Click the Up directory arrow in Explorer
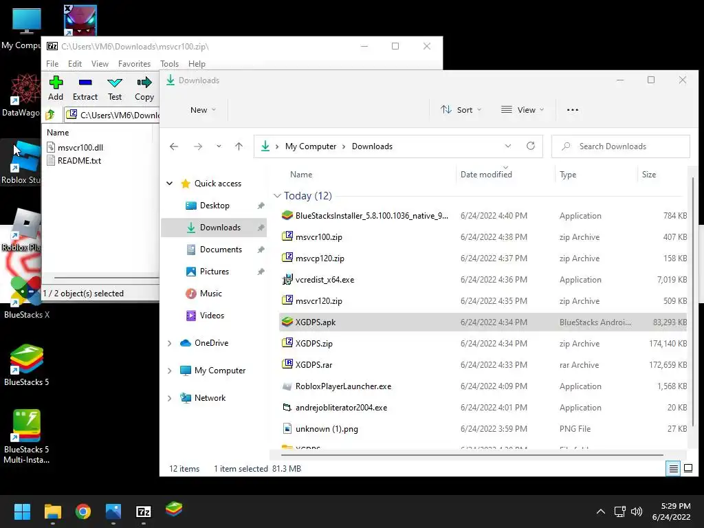 [239, 146]
